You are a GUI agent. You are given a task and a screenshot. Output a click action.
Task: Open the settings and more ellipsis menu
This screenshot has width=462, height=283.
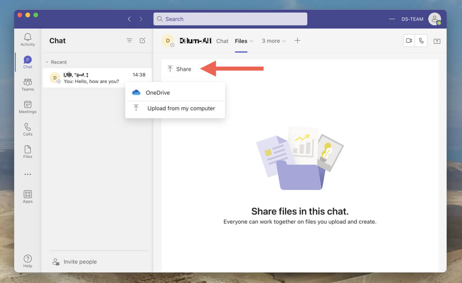[x=392, y=19]
